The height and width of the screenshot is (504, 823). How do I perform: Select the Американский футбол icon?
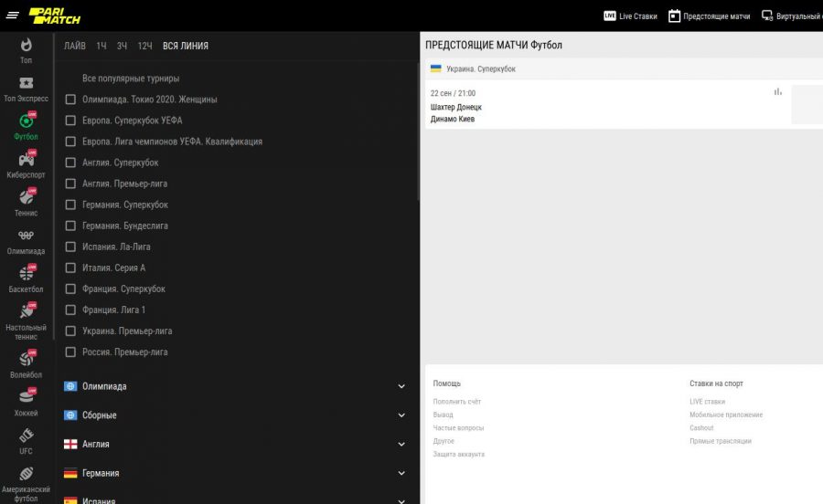pyautogui.click(x=26, y=474)
